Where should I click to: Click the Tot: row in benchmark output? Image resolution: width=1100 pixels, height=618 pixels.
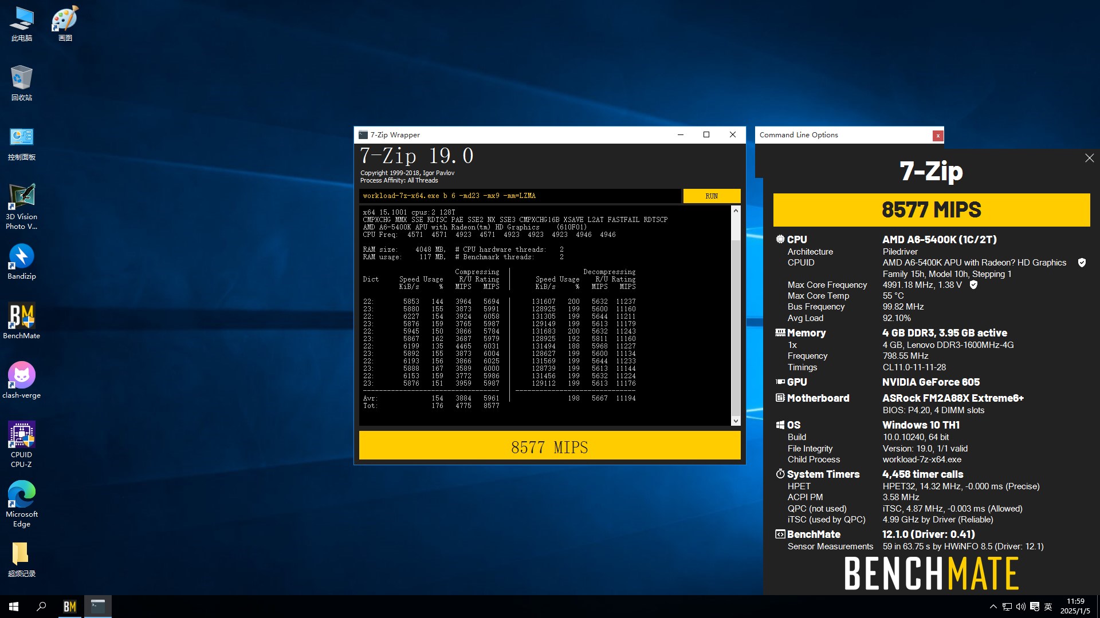pos(431,406)
